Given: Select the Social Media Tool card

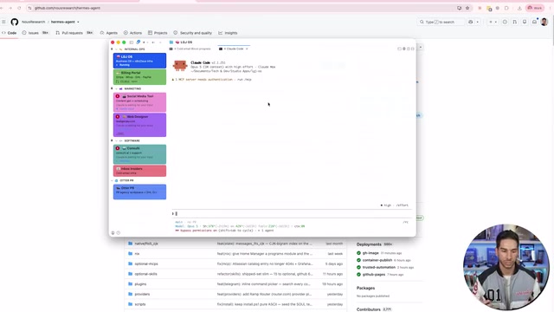Looking at the screenshot, I should coord(139,102).
